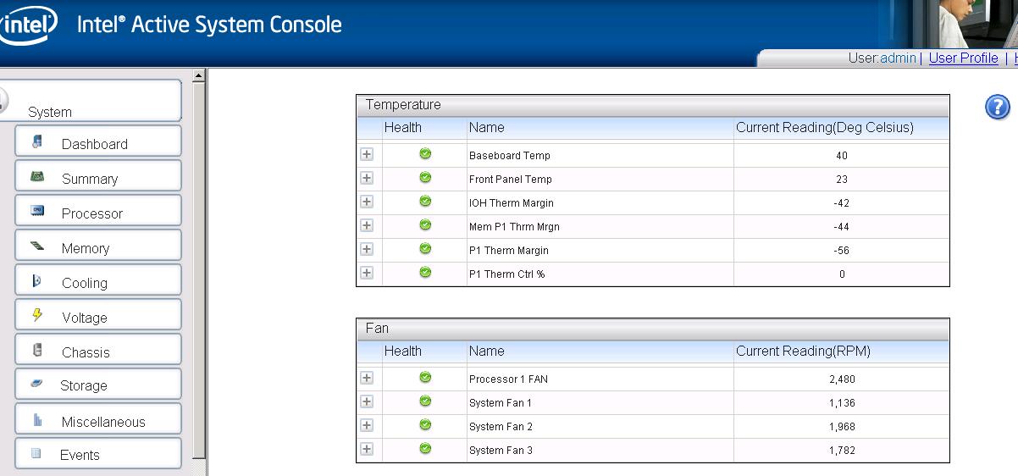
Task: Click the Front Panel Temp value 23
Action: (842, 180)
